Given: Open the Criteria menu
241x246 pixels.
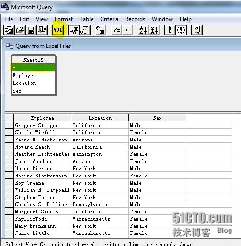Looking at the screenshot, I should pyautogui.click(x=109, y=19).
